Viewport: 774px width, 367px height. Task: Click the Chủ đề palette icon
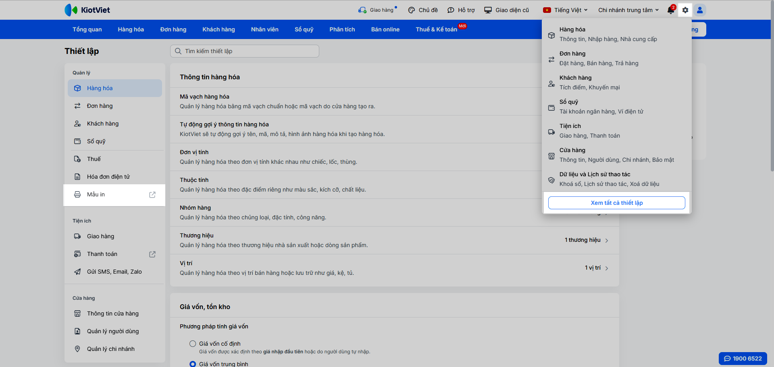tap(412, 10)
